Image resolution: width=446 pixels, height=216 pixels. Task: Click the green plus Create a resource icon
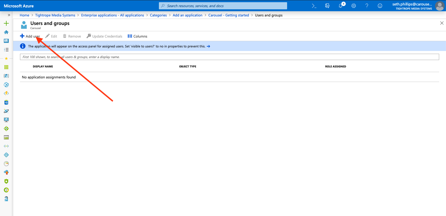(6, 23)
